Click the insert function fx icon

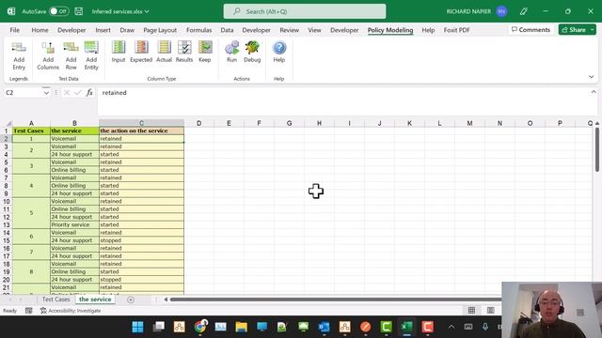89,93
